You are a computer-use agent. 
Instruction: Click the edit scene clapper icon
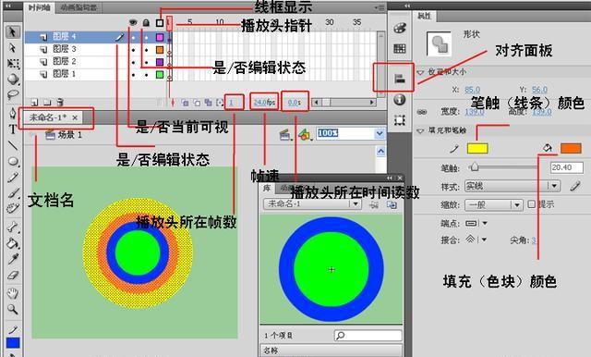pos(285,134)
